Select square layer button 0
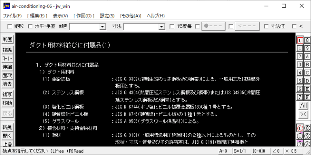This screenshot has height=155, width=311. [300, 40]
